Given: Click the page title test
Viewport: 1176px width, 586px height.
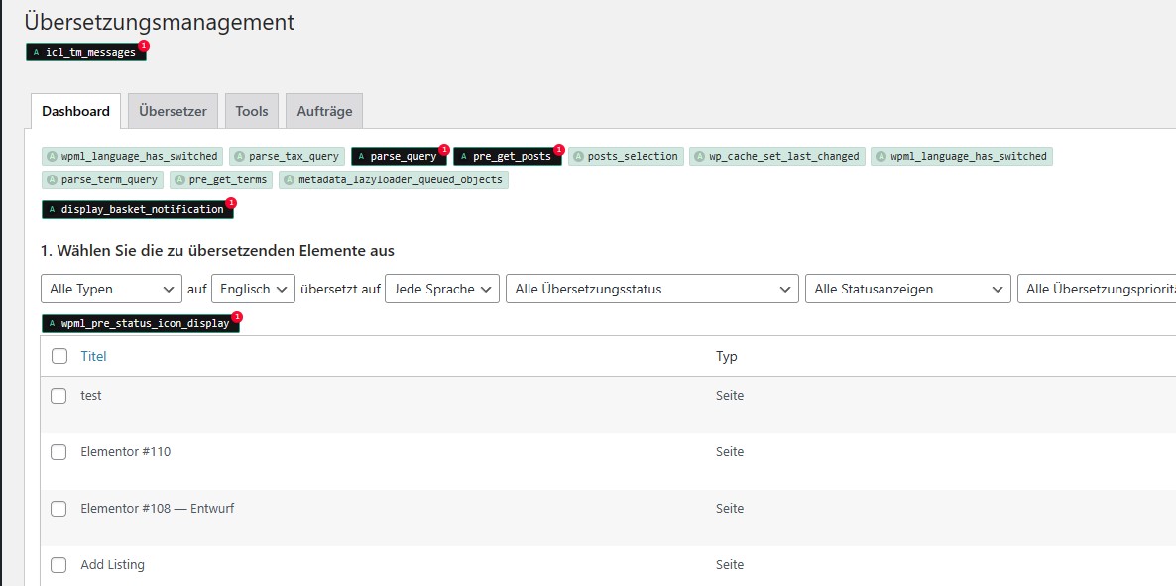Looking at the screenshot, I should 91,395.
